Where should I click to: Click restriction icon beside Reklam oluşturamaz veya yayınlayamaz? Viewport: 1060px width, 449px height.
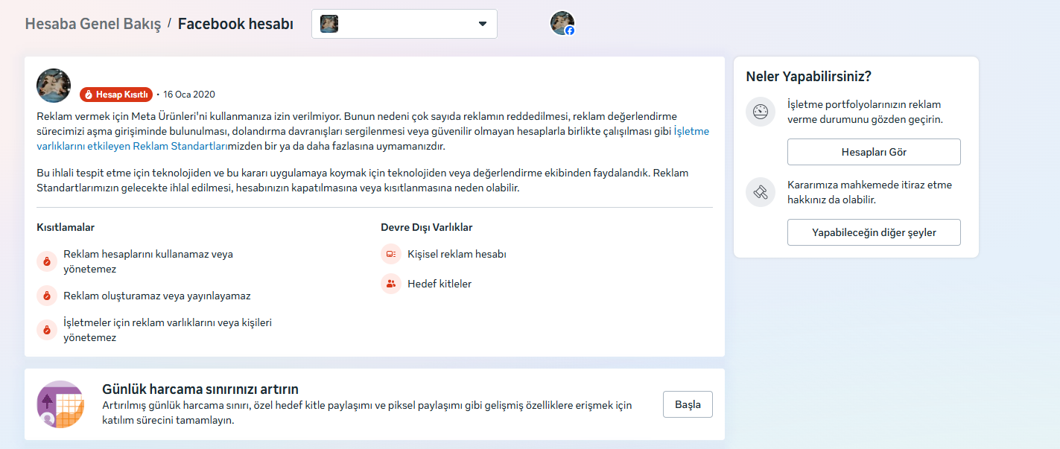point(46,296)
